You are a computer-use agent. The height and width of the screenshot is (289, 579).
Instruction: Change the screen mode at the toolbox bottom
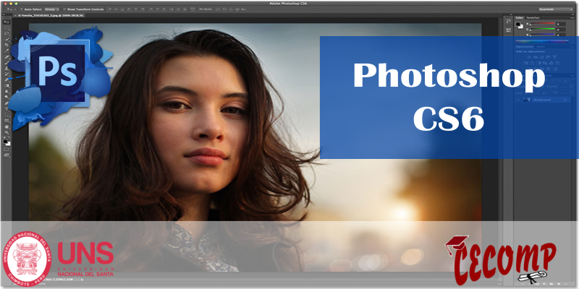pos(7,155)
